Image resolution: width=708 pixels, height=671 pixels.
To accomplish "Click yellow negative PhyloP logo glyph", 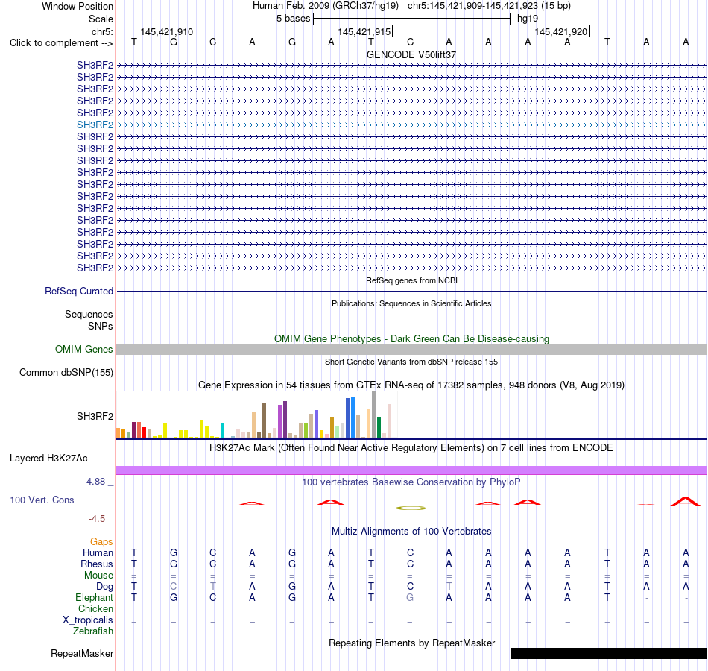I will point(411,508).
